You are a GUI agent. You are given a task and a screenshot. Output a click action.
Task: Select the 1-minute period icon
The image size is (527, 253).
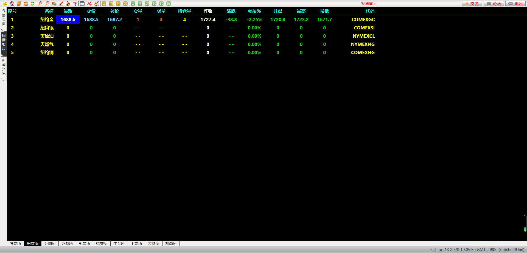coord(133,4)
